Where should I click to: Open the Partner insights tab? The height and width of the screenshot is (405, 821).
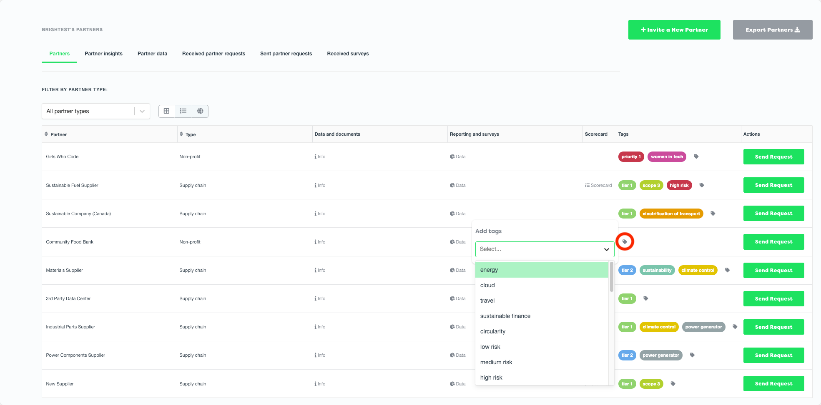click(103, 54)
